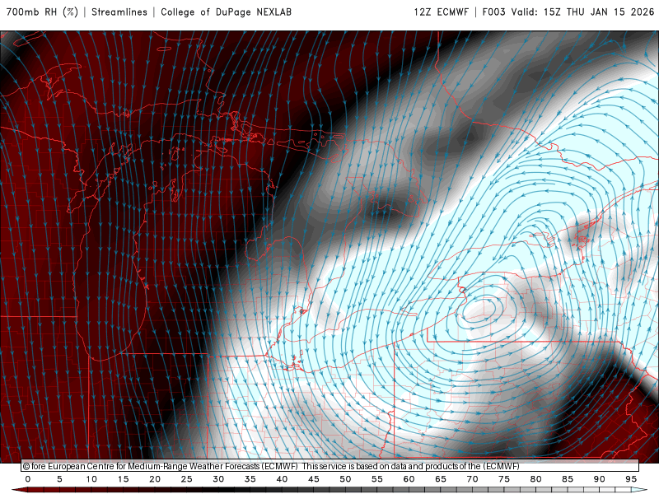Click the "35" label on color scale

click(250, 479)
